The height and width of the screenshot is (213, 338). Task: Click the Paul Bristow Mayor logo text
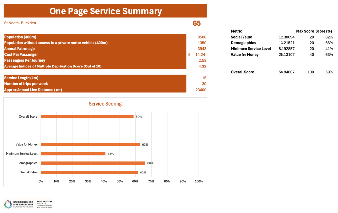pos(44,204)
